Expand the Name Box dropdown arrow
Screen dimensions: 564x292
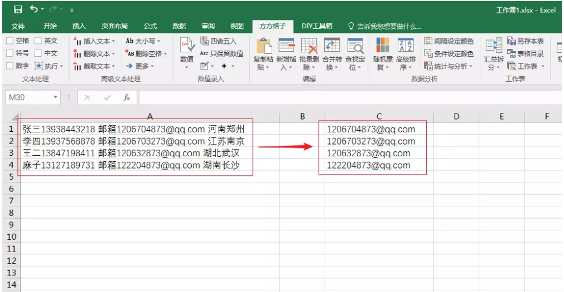[55, 97]
